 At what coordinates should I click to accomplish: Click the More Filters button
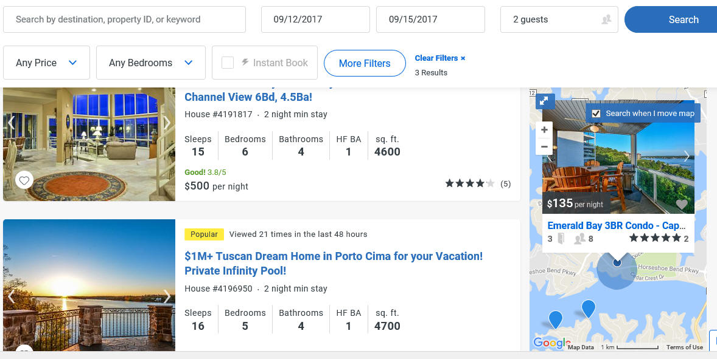[x=365, y=63]
